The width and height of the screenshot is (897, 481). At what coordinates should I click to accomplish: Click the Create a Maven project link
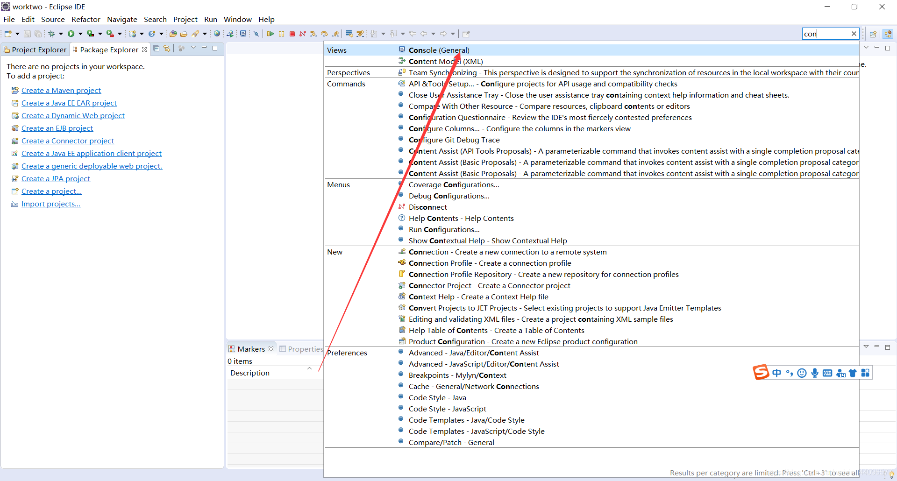pyautogui.click(x=61, y=90)
